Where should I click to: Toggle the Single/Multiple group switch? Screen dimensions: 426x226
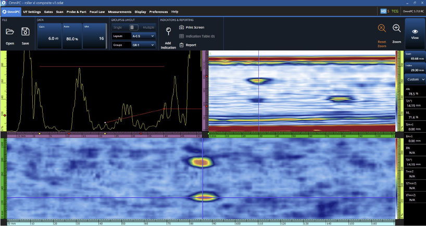(134, 27)
